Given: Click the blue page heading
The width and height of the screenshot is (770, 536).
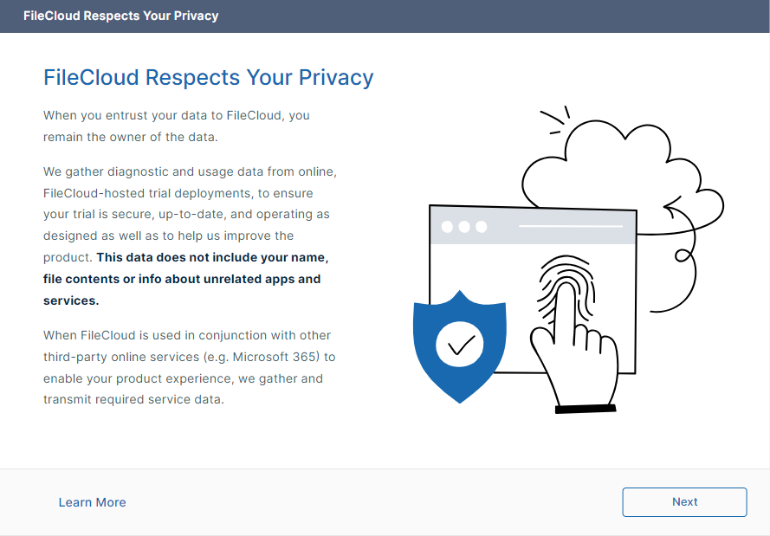Looking at the screenshot, I should (x=208, y=77).
